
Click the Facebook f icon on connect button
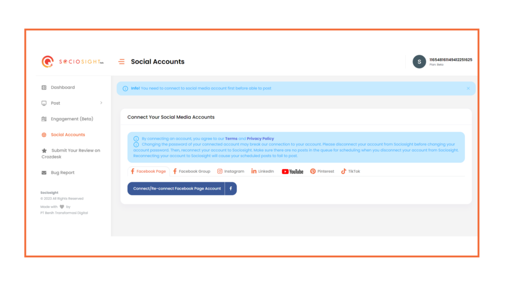pyautogui.click(x=231, y=188)
